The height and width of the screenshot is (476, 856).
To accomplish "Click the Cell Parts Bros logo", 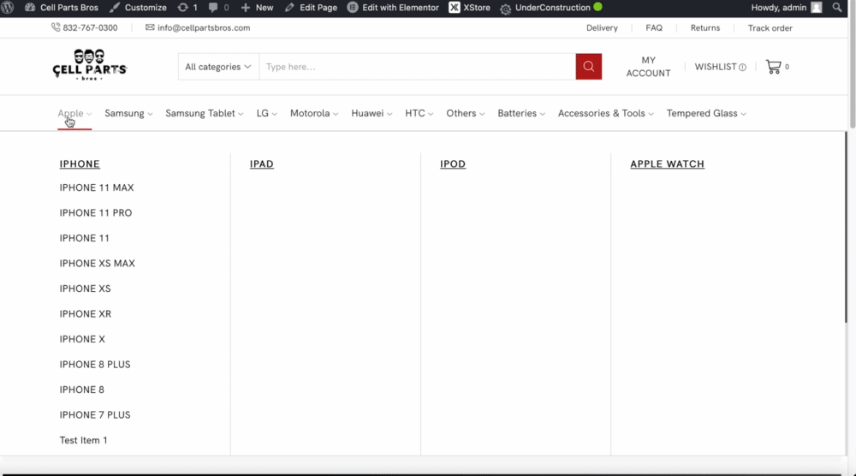I will tap(90, 65).
